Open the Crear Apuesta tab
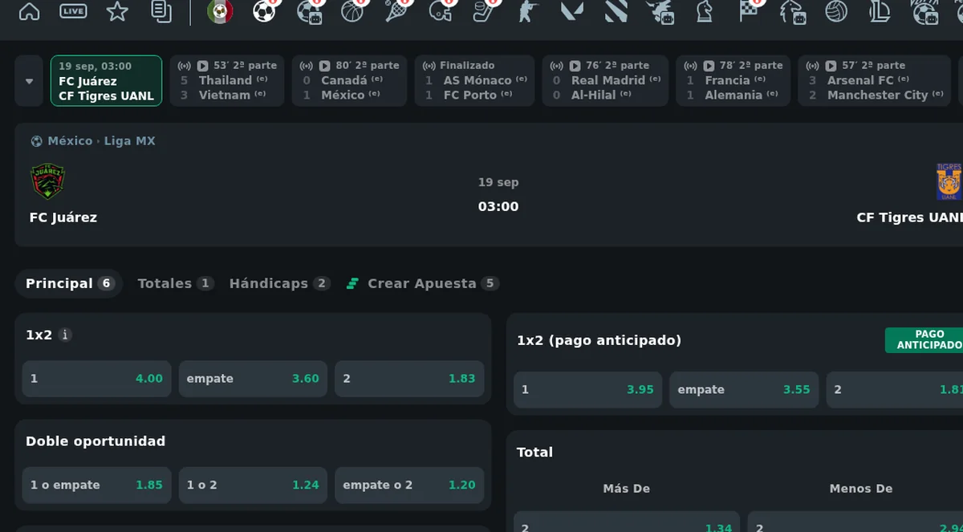 423,283
